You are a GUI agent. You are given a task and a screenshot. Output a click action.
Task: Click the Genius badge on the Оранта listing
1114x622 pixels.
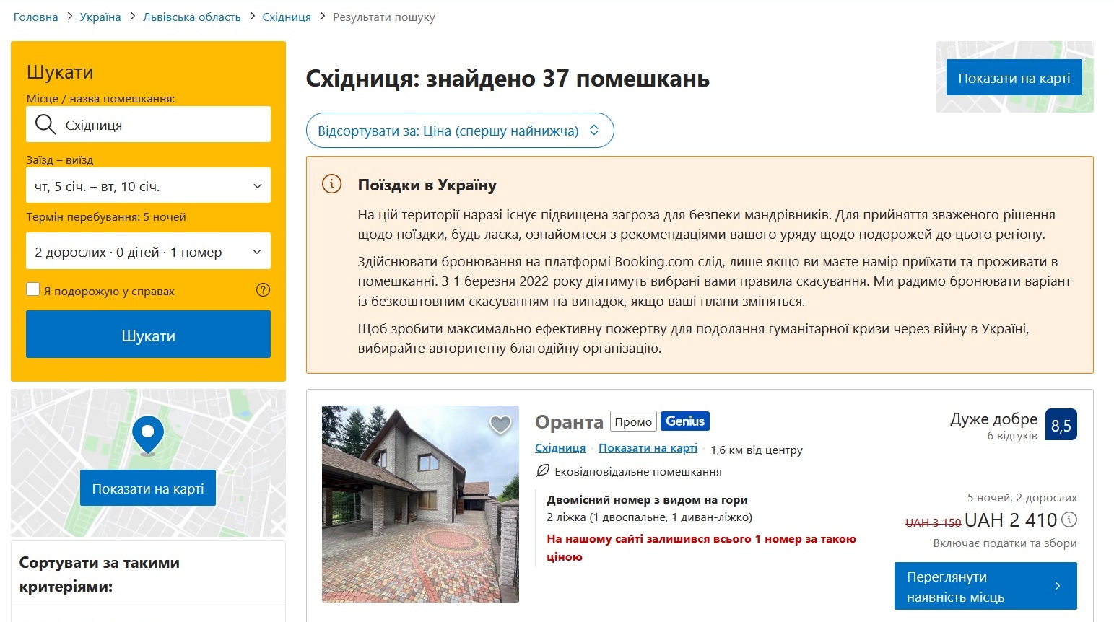point(684,421)
